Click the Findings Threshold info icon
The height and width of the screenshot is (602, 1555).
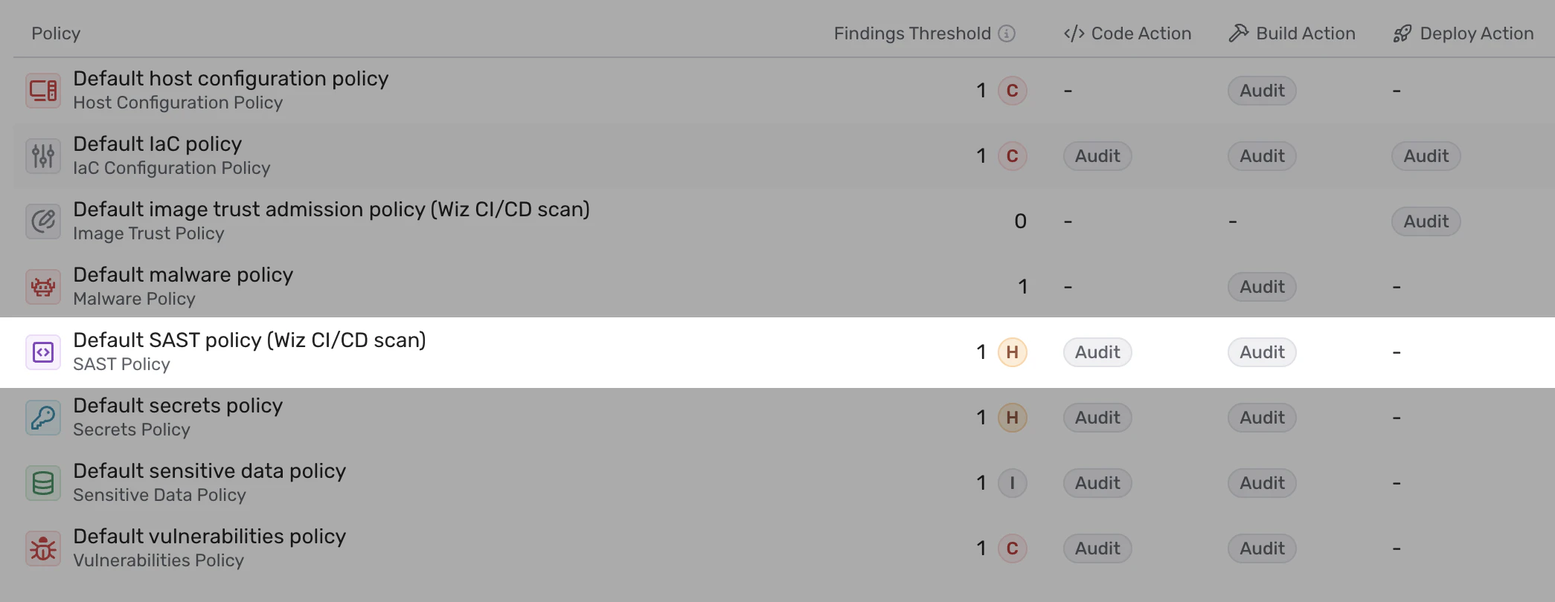1007,33
